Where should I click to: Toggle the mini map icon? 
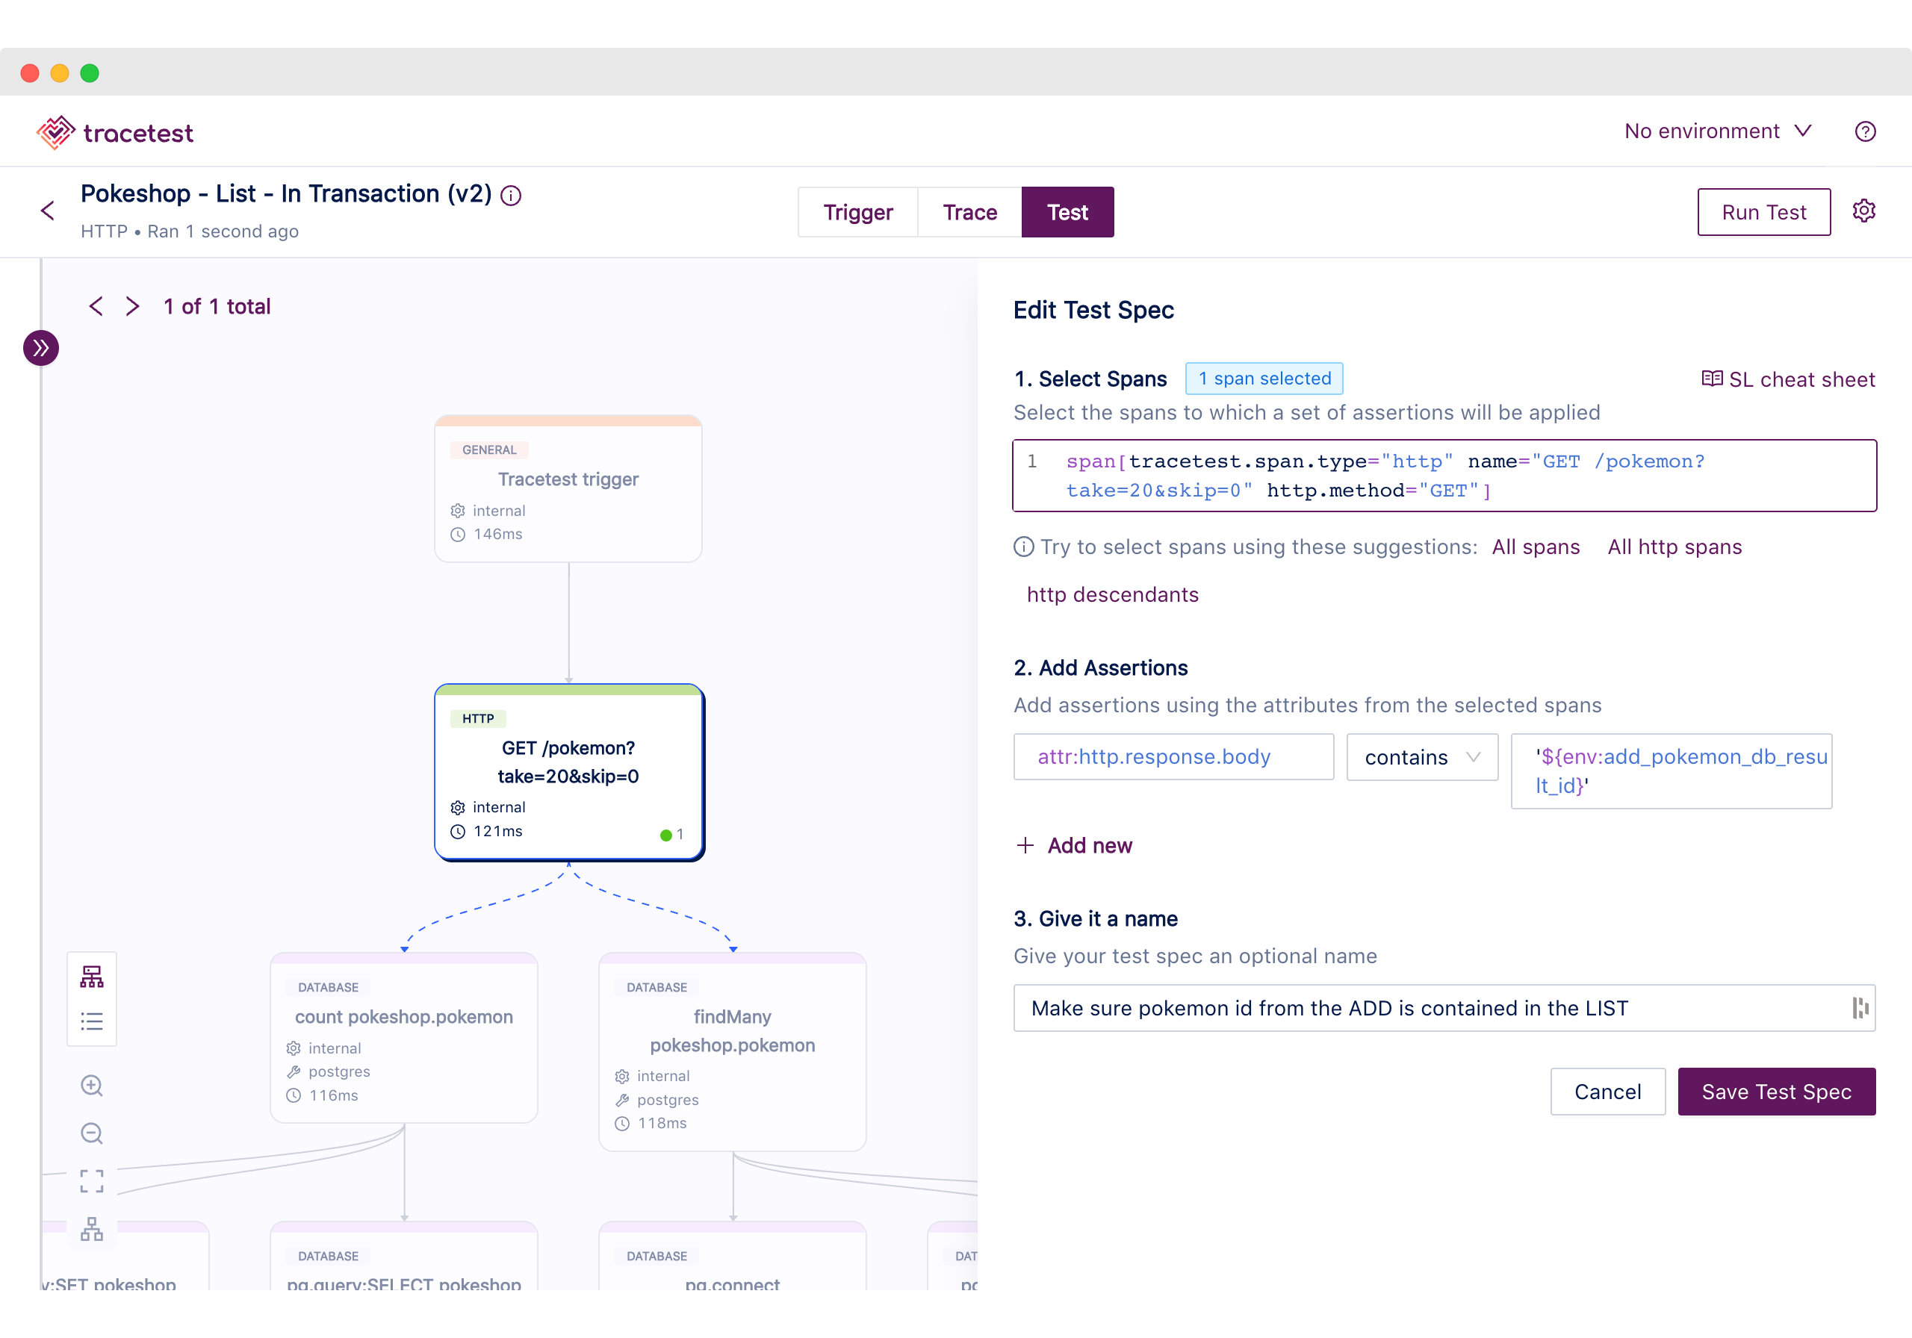(92, 1229)
